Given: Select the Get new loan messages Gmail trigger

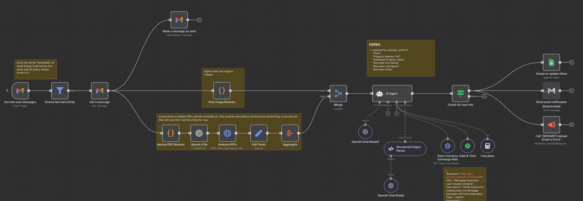Looking at the screenshot, I should (20, 91).
